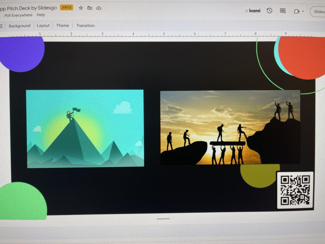325x244 pixels.
Task: Select the mountain flag illustration image
Action: click(85, 129)
